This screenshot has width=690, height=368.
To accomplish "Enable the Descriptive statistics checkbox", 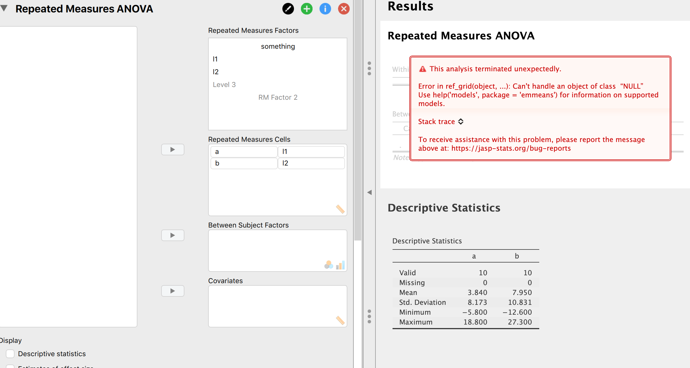I will 10,354.
